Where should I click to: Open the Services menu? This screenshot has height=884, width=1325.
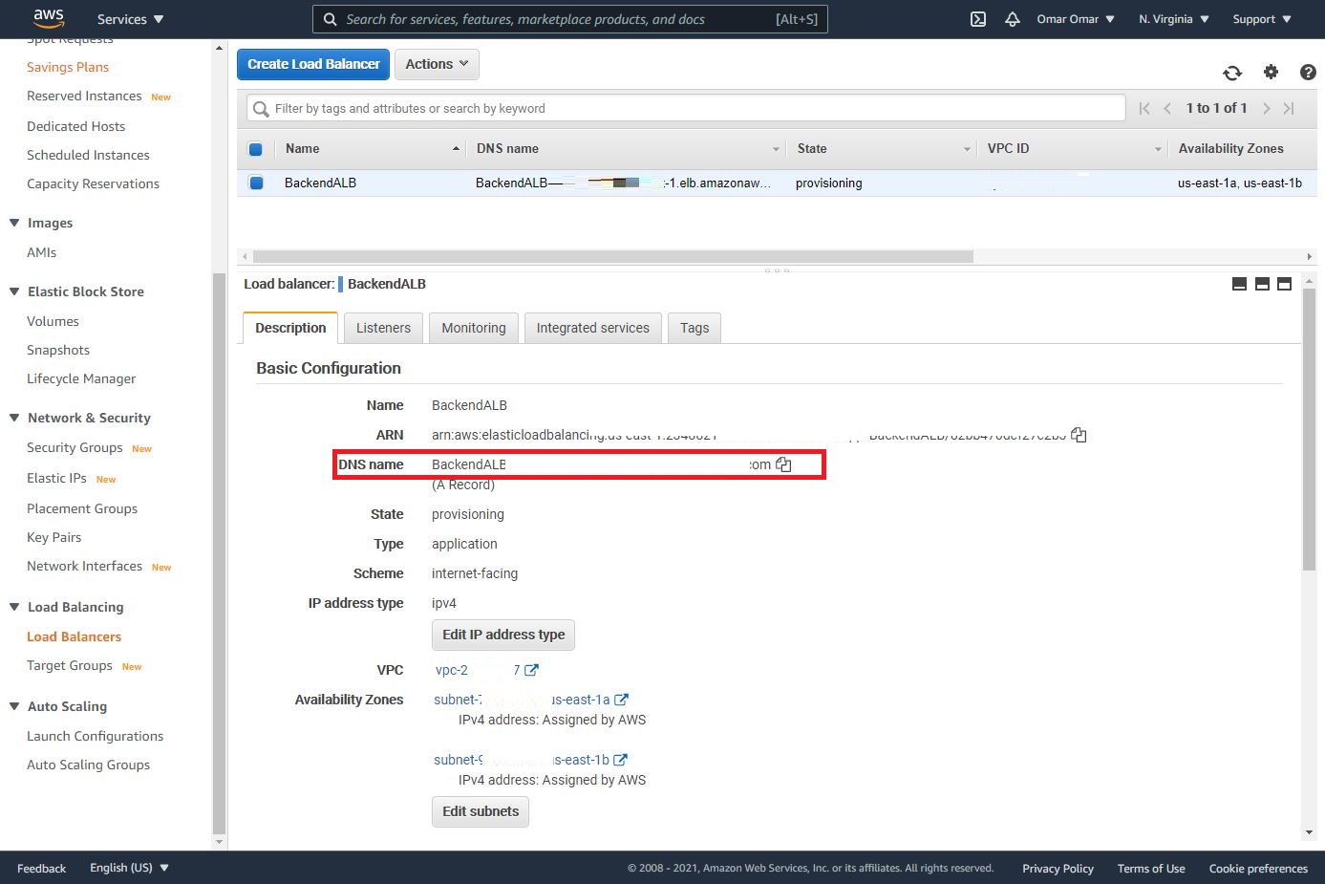pyautogui.click(x=130, y=19)
